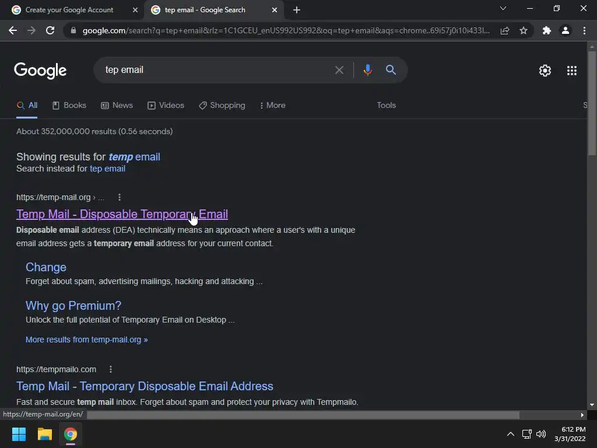The height and width of the screenshot is (448, 597).
Task: Switch to Videos results
Action: [166, 105]
